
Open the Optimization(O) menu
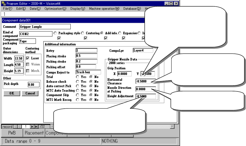[55, 9]
